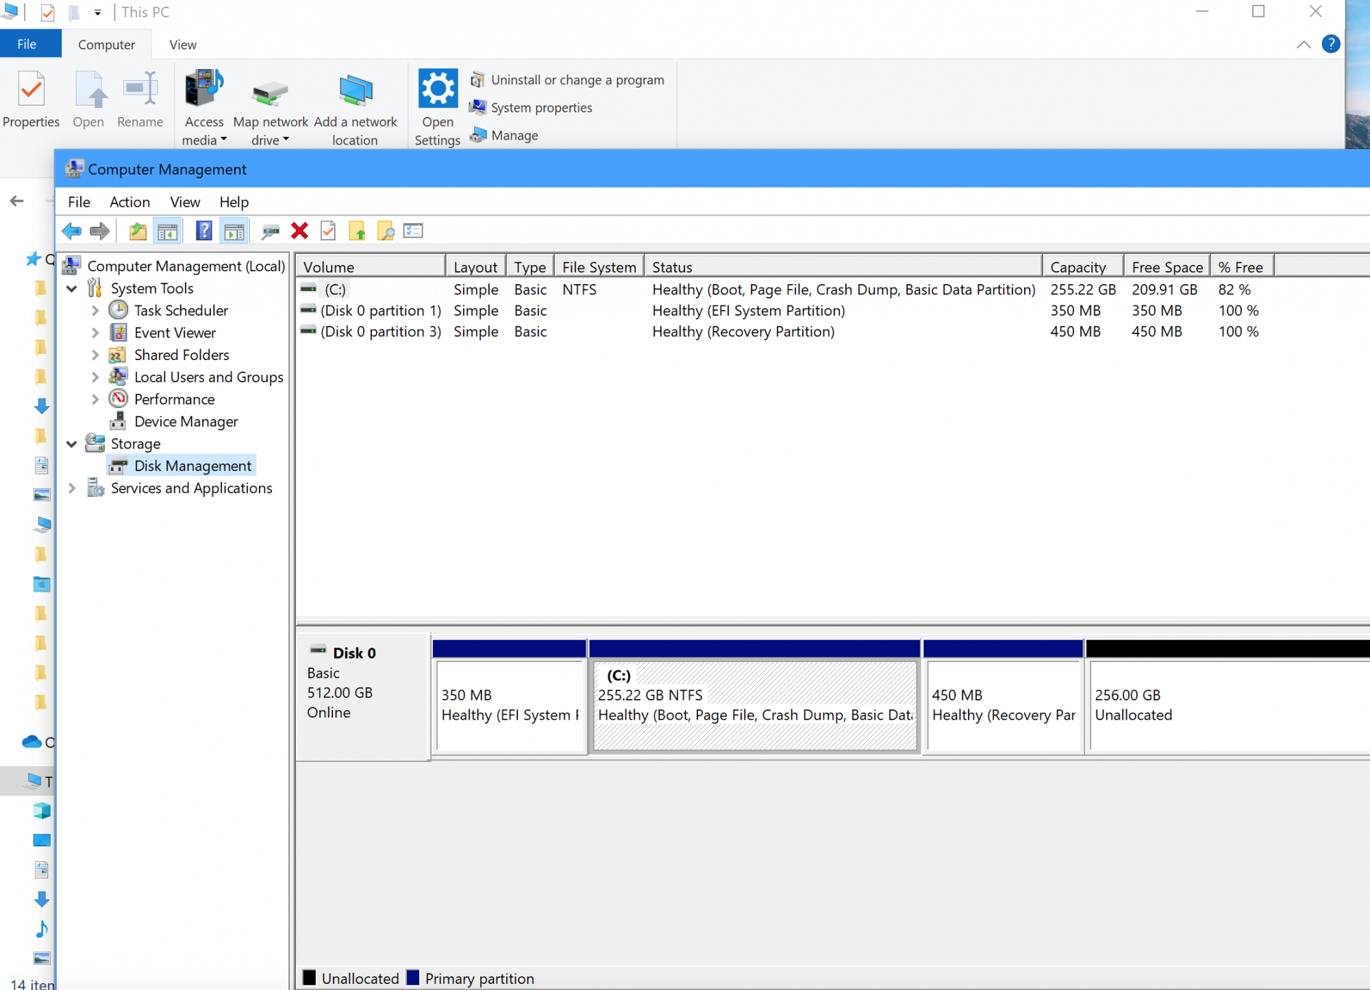Select the (C:) 255.22 GB NTFS partition block
Screen dimensions: 1370x990
[x=755, y=697]
